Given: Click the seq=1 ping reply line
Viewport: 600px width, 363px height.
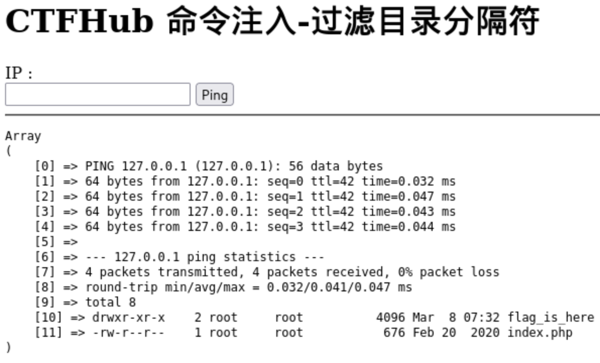Looking at the screenshot, I should 270,197.
